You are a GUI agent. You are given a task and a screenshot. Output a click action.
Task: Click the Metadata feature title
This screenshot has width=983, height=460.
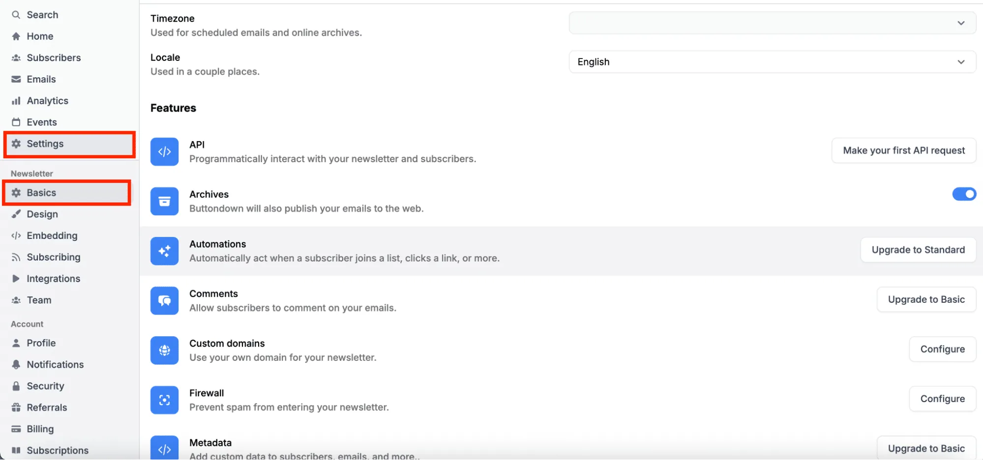click(210, 443)
